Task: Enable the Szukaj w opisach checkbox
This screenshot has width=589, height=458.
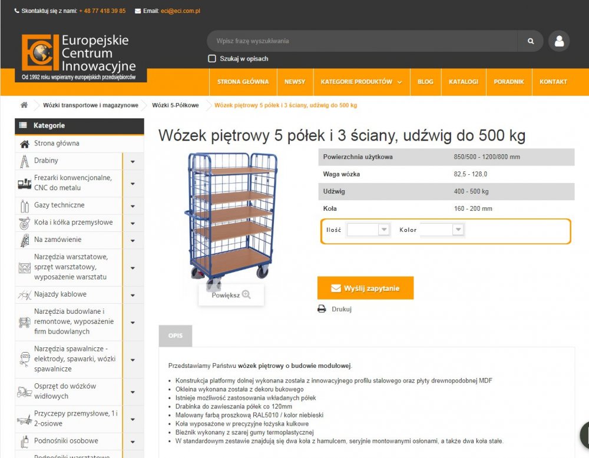Action: point(212,58)
